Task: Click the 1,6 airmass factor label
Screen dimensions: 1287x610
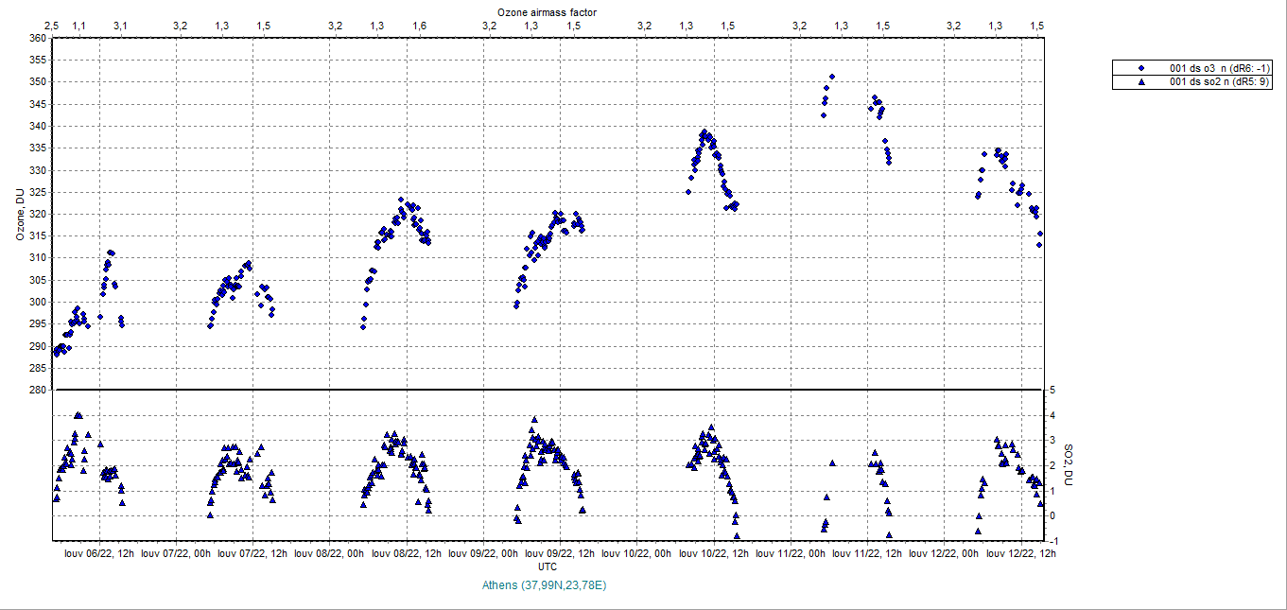Action: [419, 26]
